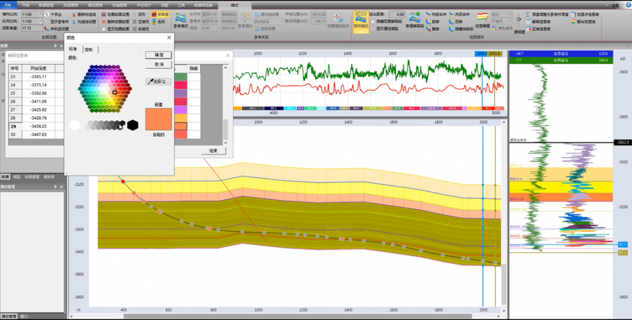Click 取消 cancel button in color dialog

point(159,64)
